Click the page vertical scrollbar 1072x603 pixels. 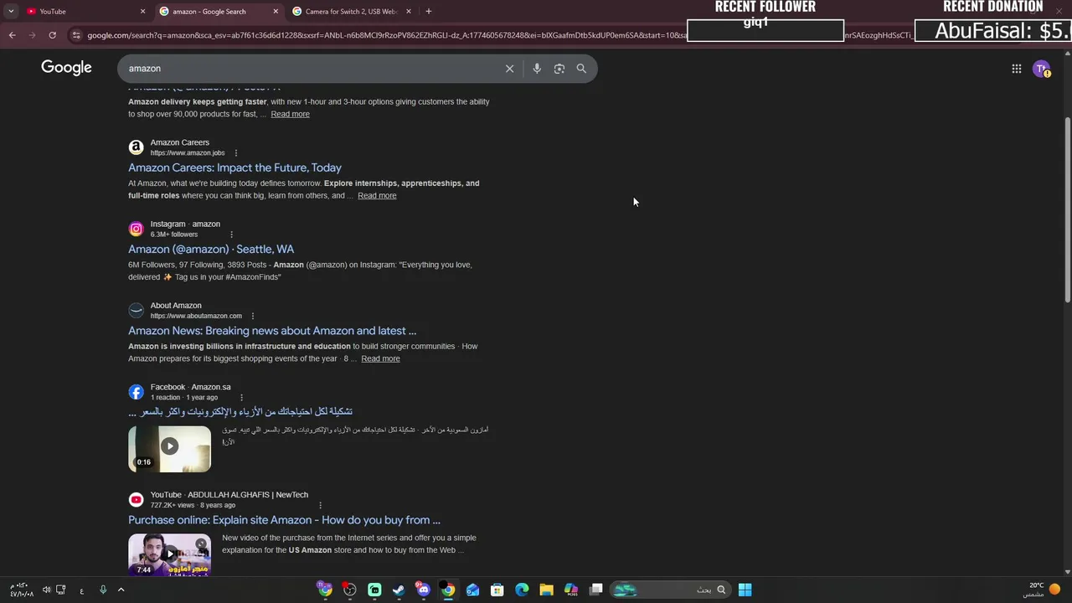click(1067, 209)
